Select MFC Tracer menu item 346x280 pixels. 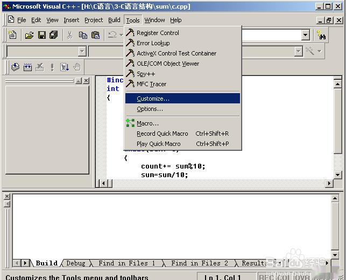click(182, 84)
